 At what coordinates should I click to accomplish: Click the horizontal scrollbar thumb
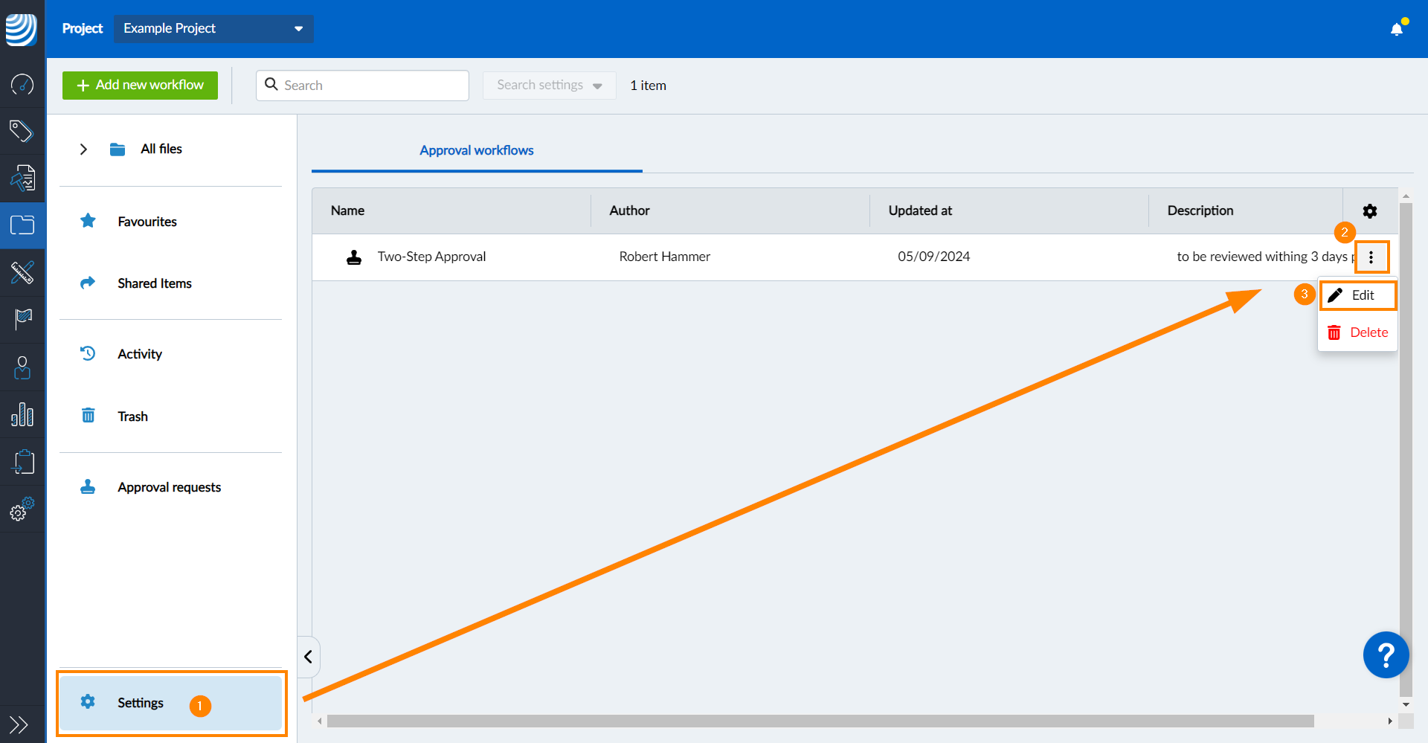(x=820, y=721)
